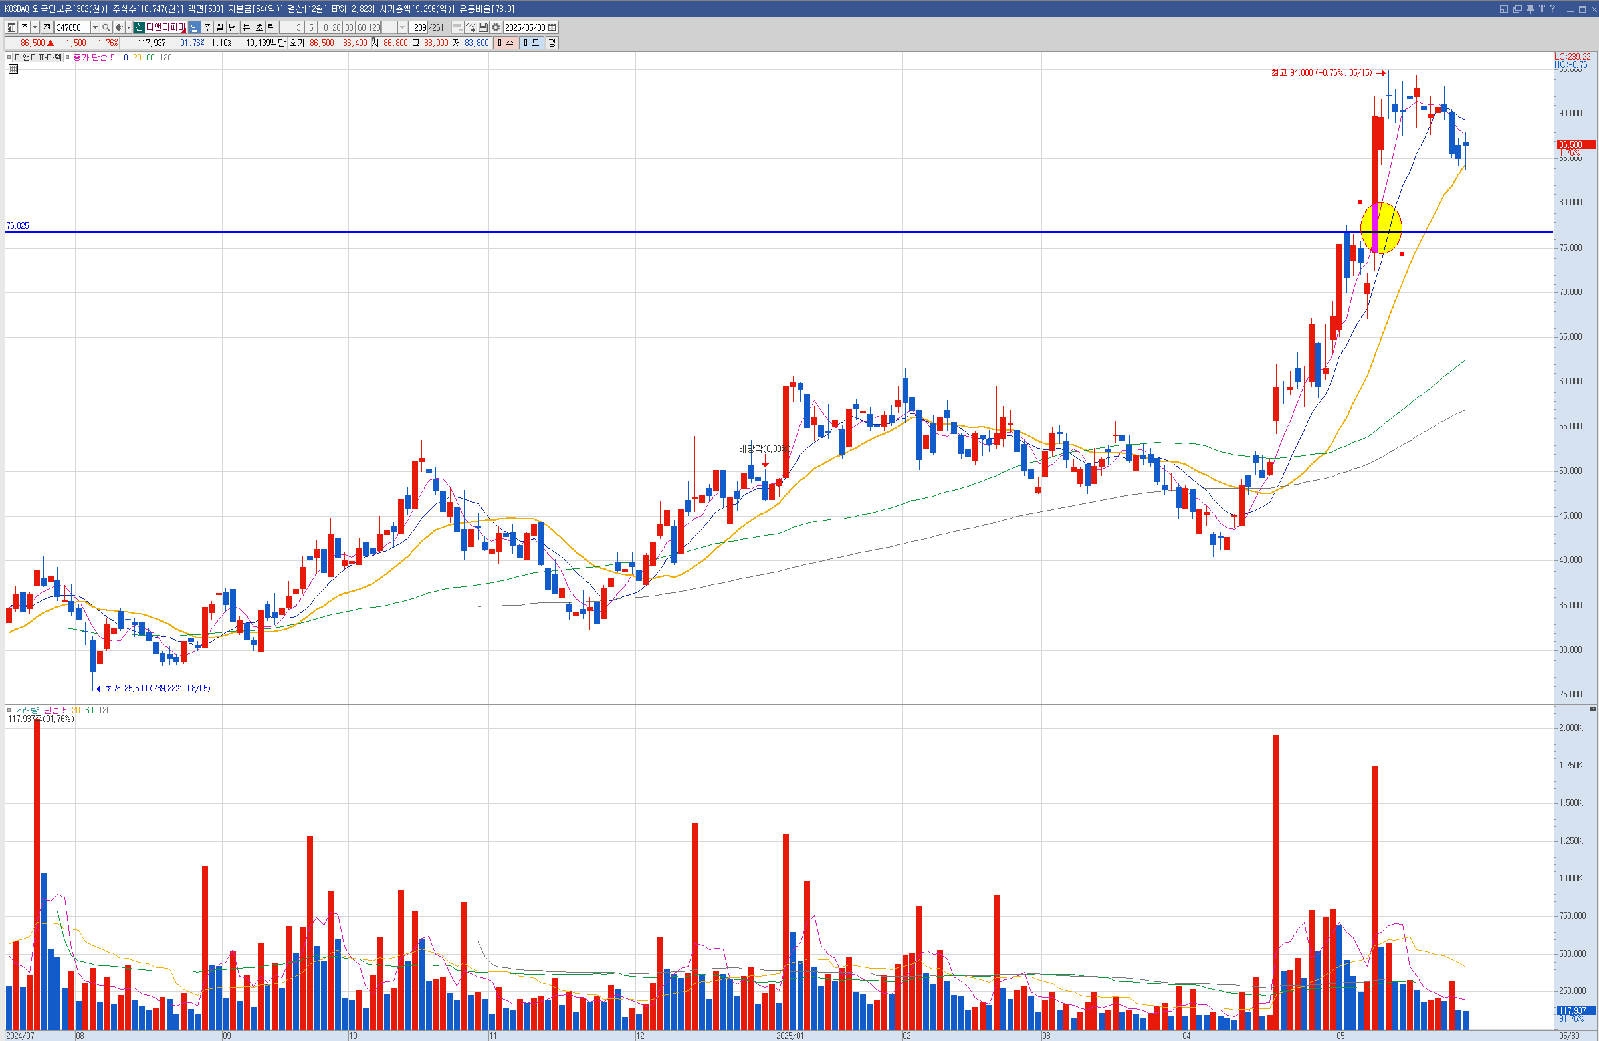Switch to minute (분) chart period
The height and width of the screenshot is (1041, 1599).
pos(246,27)
